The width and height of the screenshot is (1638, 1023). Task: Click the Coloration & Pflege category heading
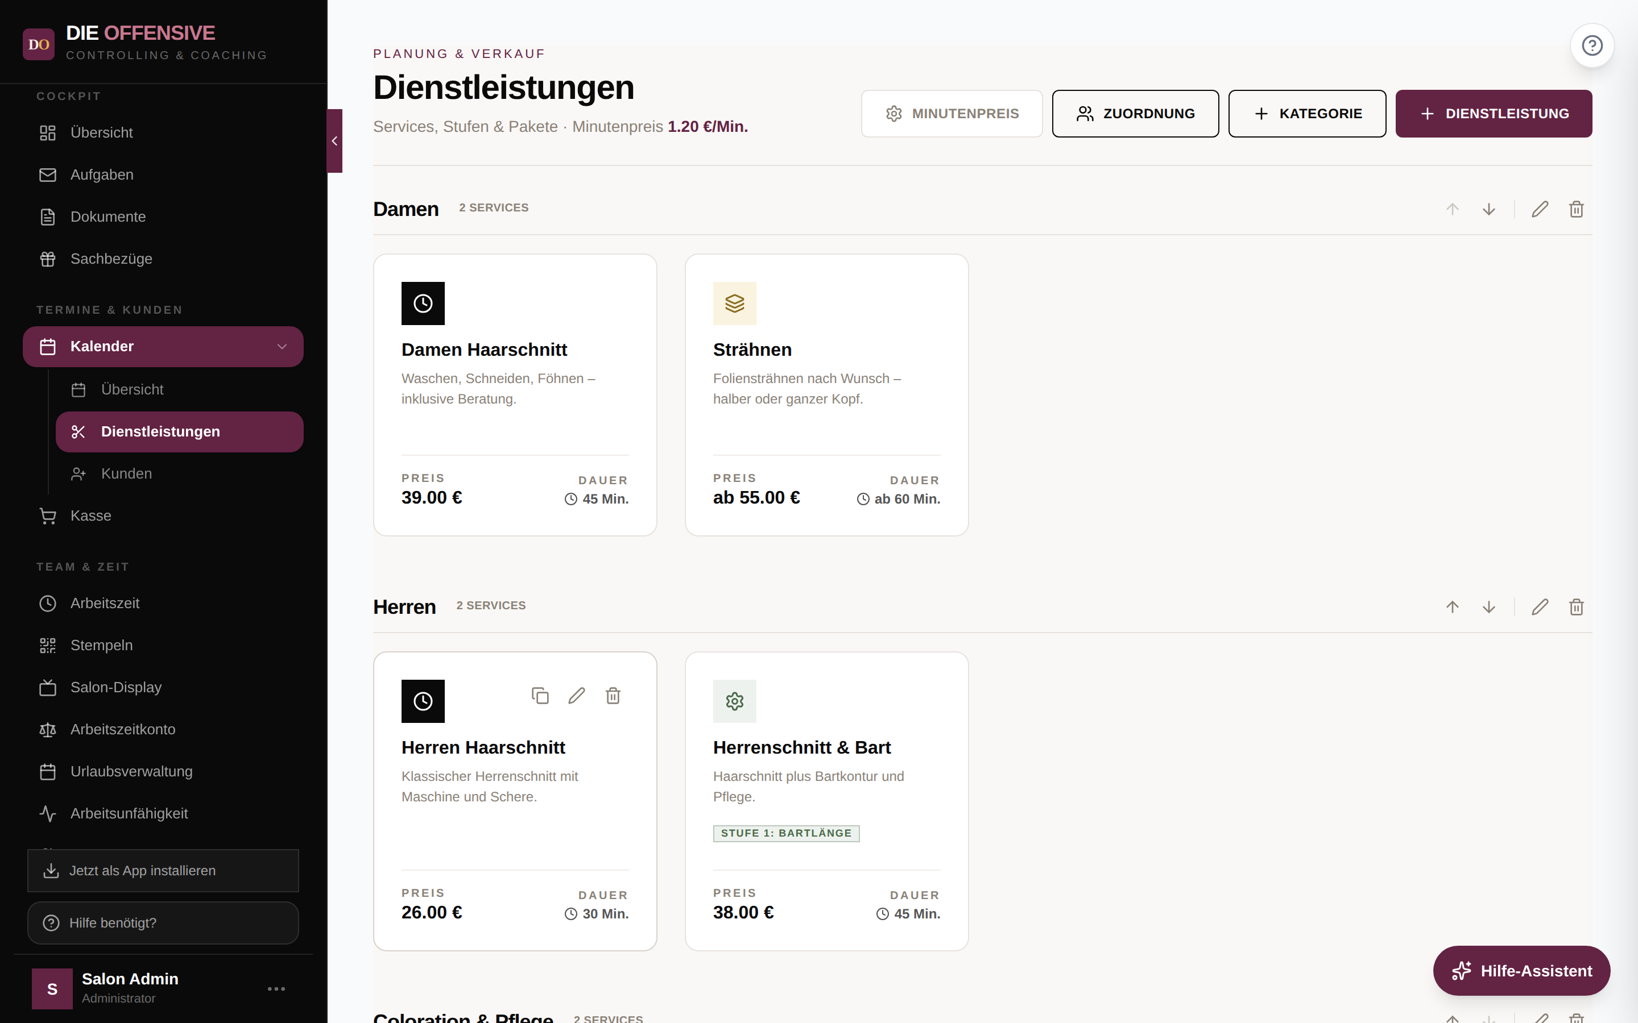pos(464,1017)
